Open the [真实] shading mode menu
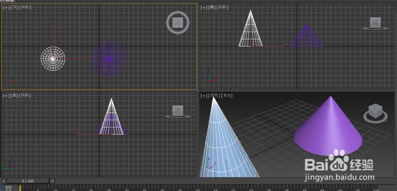Image resolution: width=397 pixels, height=191 pixels. pyautogui.click(x=227, y=95)
